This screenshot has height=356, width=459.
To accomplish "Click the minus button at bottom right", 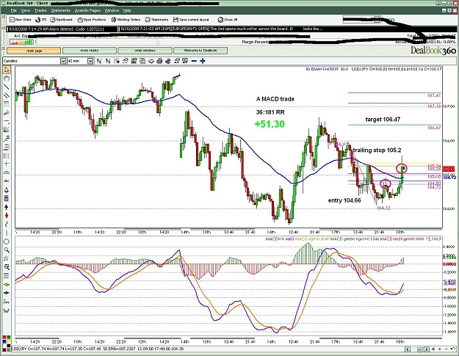I will coord(446,349).
